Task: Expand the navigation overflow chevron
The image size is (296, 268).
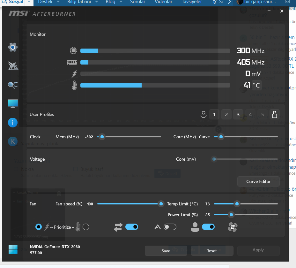Action: click(x=229, y=2)
